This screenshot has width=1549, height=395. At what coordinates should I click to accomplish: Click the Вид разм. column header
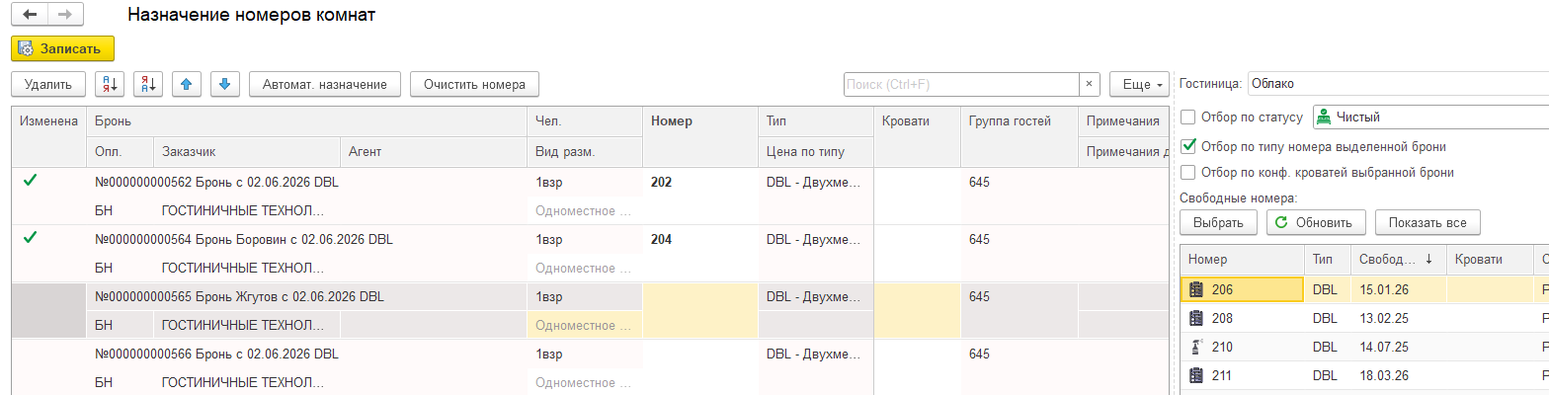click(x=585, y=152)
